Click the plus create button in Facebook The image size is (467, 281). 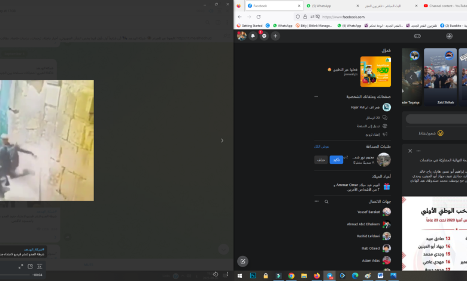tap(275, 36)
